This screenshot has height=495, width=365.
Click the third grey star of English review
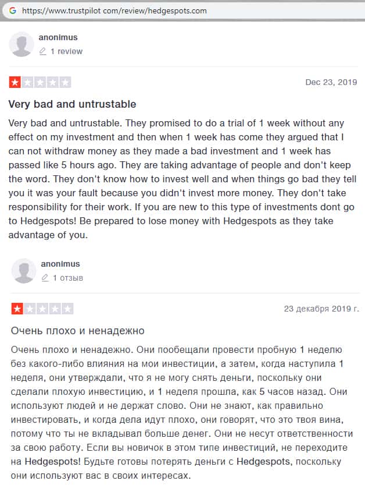click(x=40, y=82)
